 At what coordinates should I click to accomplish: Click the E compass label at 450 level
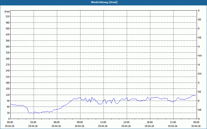coord(199,29)
